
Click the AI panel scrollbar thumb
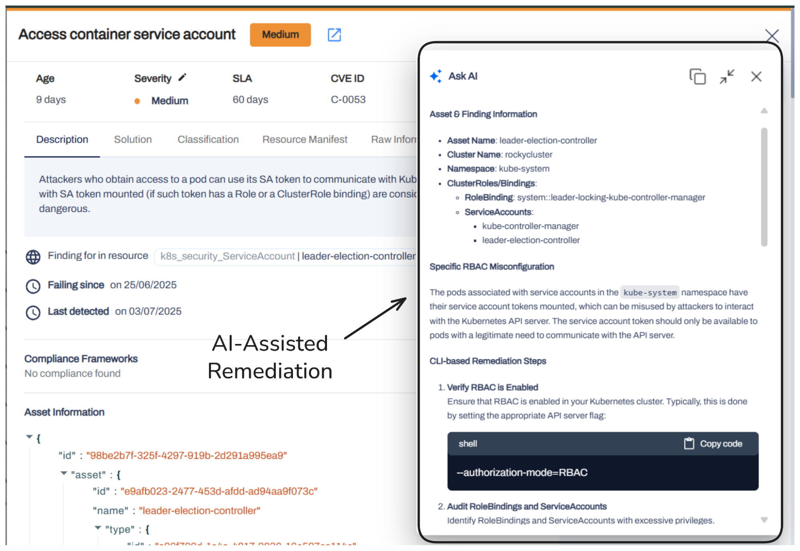point(764,187)
